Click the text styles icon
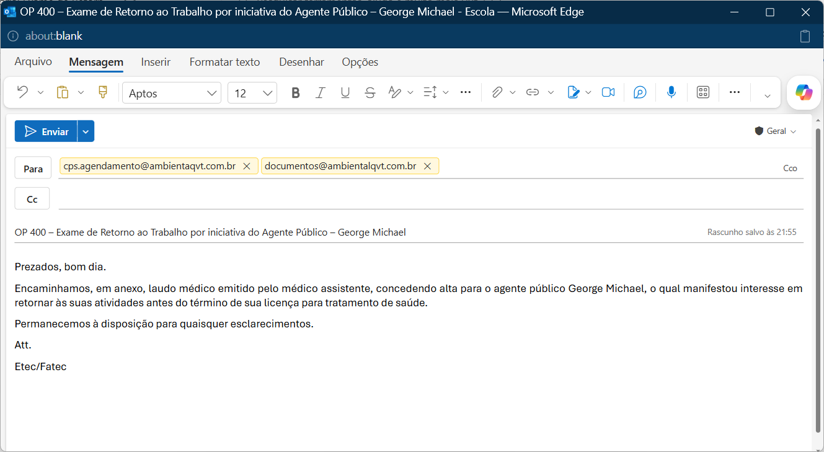The image size is (824, 452). click(394, 92)
